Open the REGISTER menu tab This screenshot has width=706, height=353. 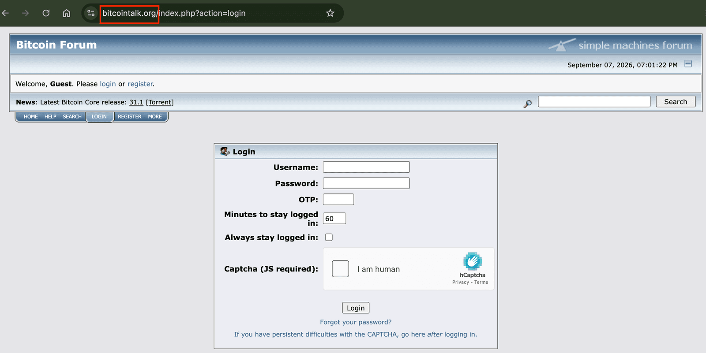[x=129, y=117]
